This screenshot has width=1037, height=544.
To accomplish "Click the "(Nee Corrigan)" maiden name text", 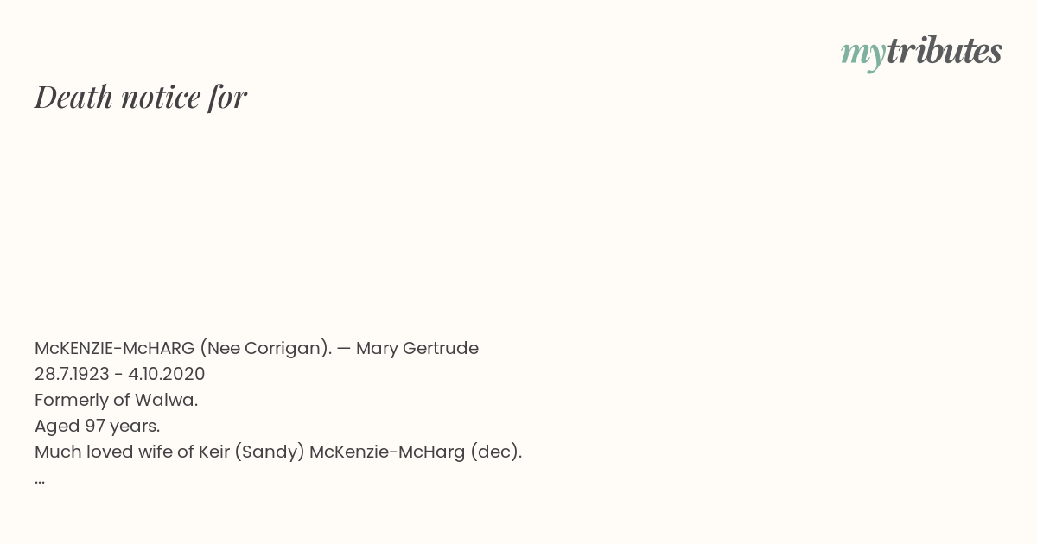I will pyautogui.click(x=265, y=348).
